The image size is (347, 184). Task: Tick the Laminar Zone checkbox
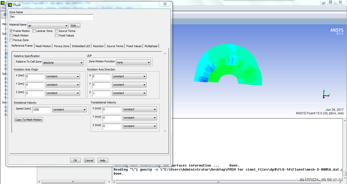click(x=34, y=31)
